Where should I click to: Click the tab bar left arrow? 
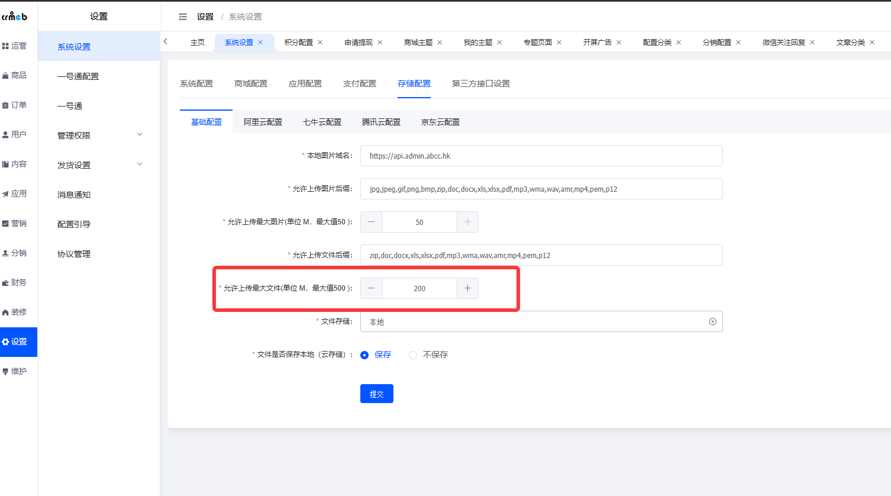tap(166, 41)
